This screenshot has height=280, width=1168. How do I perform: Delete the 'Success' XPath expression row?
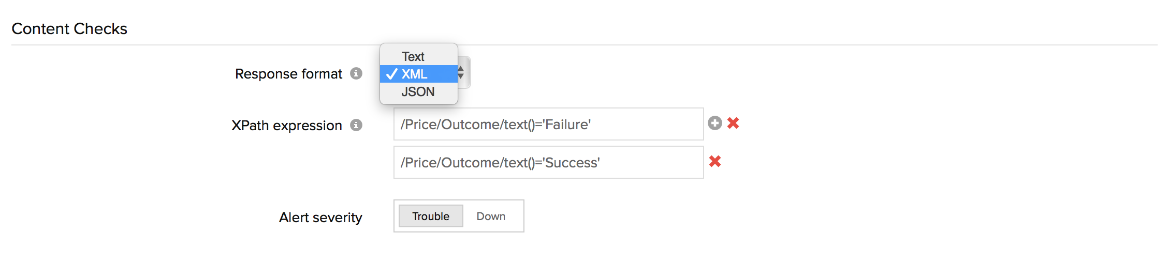click(715, 161)
